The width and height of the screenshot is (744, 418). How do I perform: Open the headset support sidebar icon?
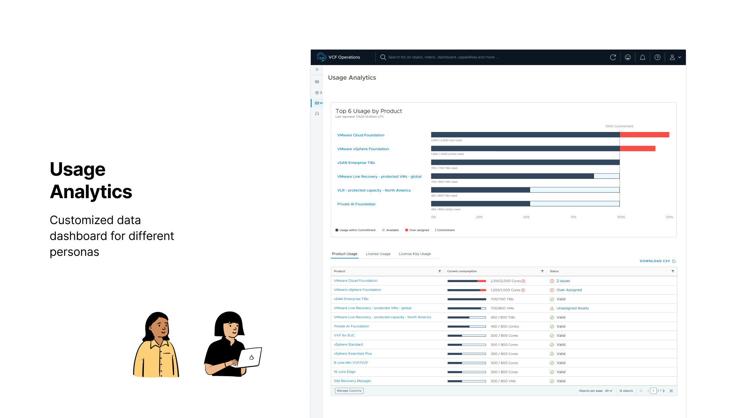coord(317,114)
